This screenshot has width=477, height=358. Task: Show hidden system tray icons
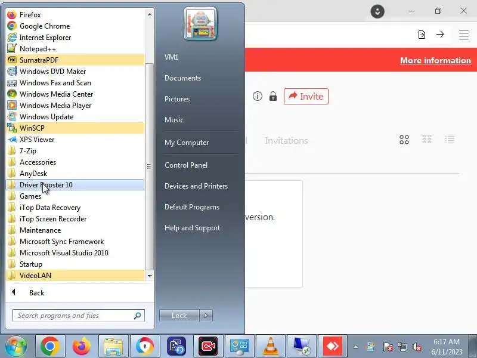pos(355,347)
